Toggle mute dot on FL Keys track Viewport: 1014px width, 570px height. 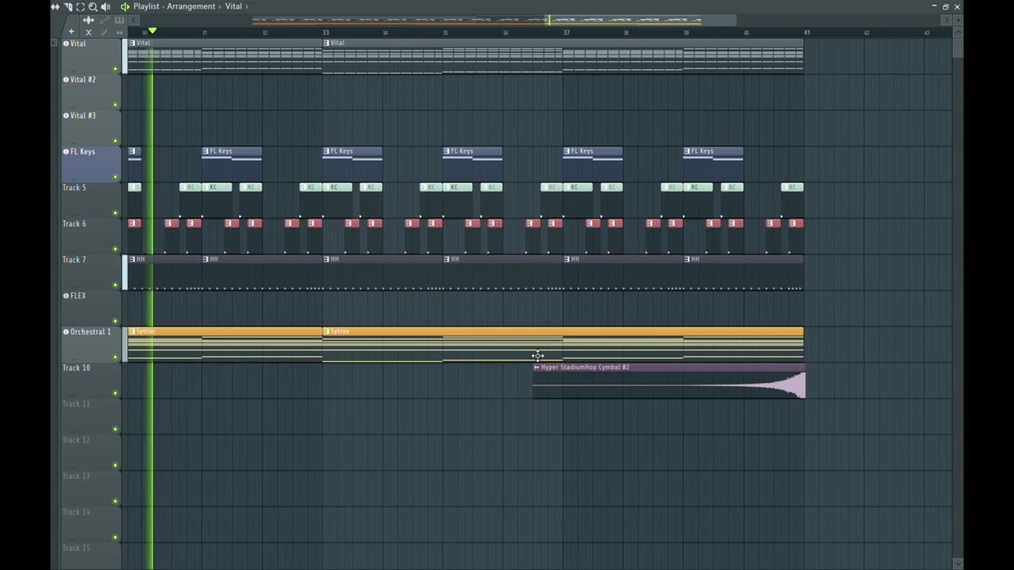tap(116, 177)
